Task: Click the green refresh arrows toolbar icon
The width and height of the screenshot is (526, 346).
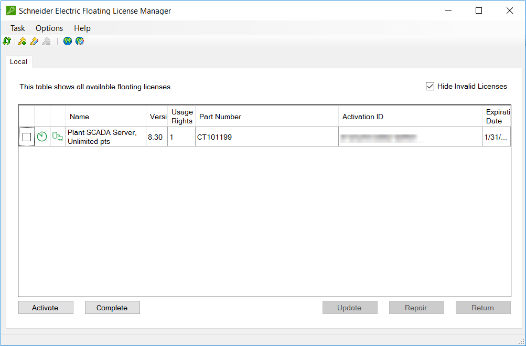Action: [7, 41]
